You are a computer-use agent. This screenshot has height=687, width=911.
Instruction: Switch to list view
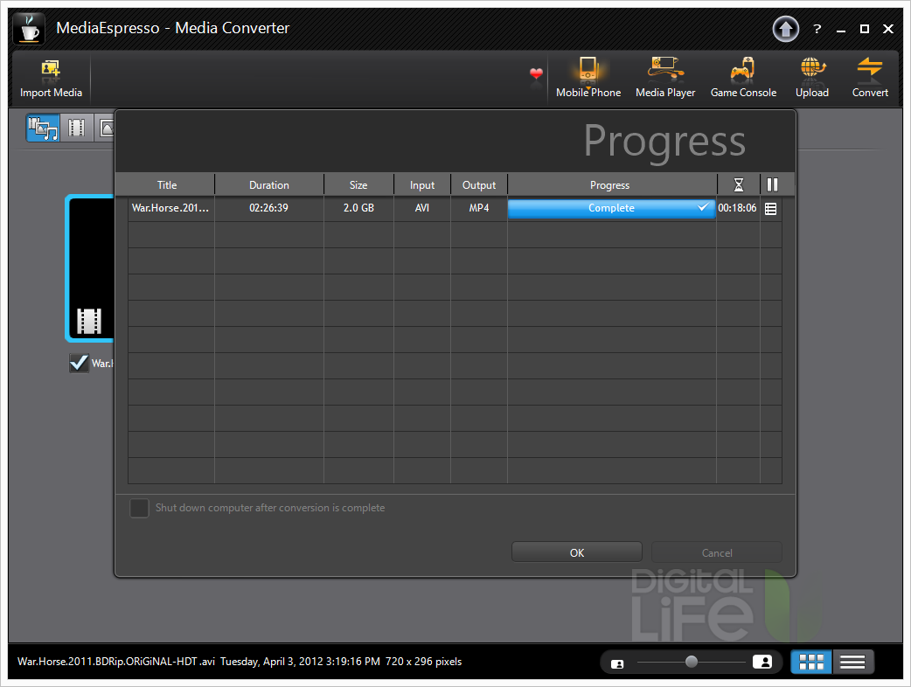[852, 662]
